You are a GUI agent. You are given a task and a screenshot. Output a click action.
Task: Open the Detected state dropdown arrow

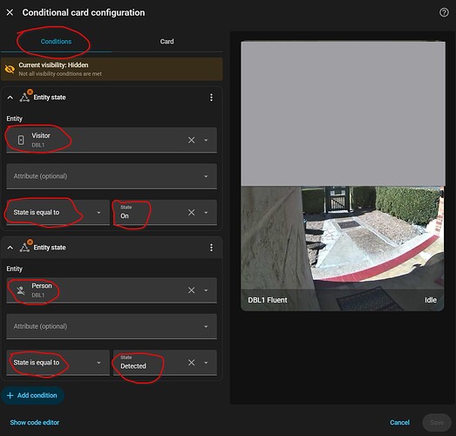coord(206,363)
